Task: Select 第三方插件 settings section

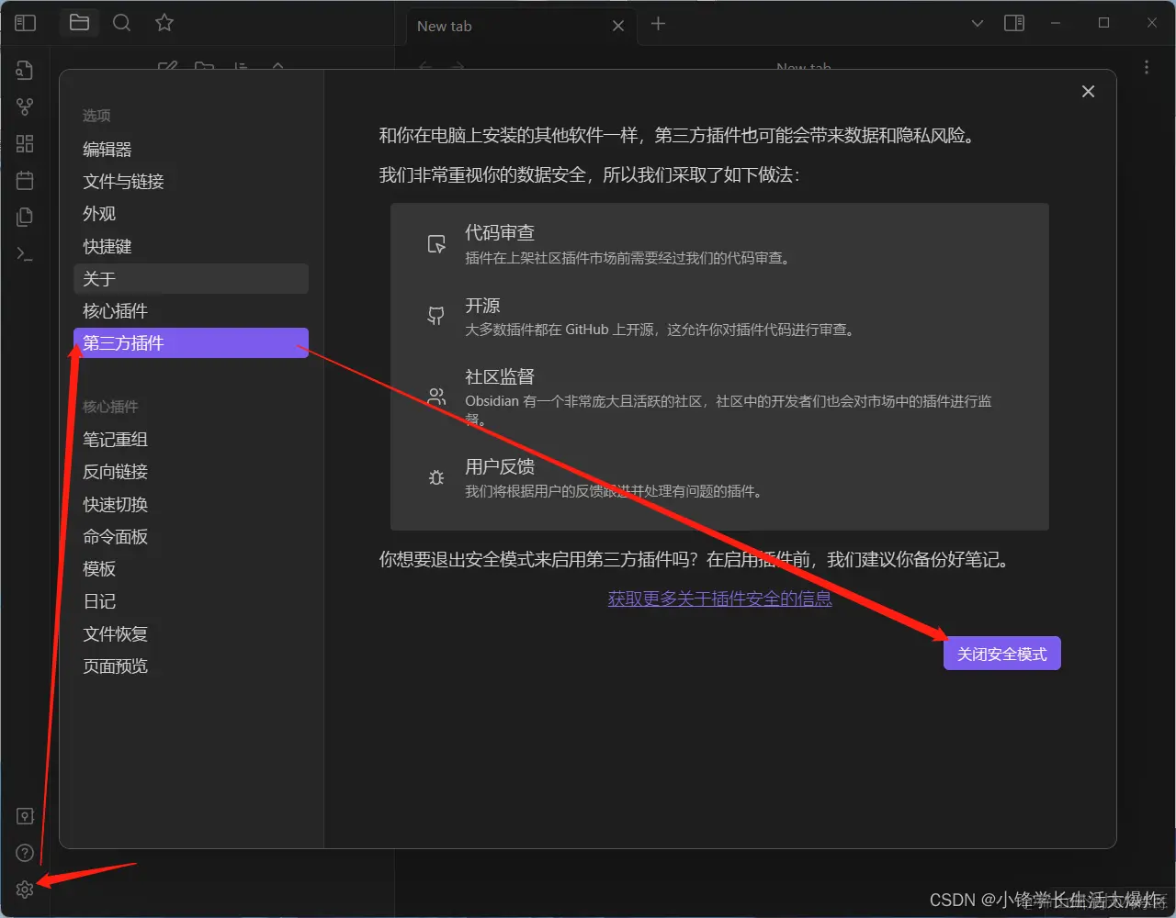Action: click(191, 343)
